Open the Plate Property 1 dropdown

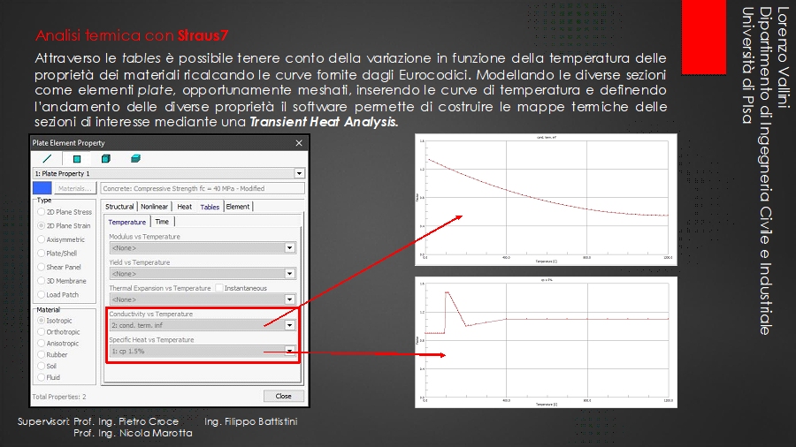click(x=299, y=174)
